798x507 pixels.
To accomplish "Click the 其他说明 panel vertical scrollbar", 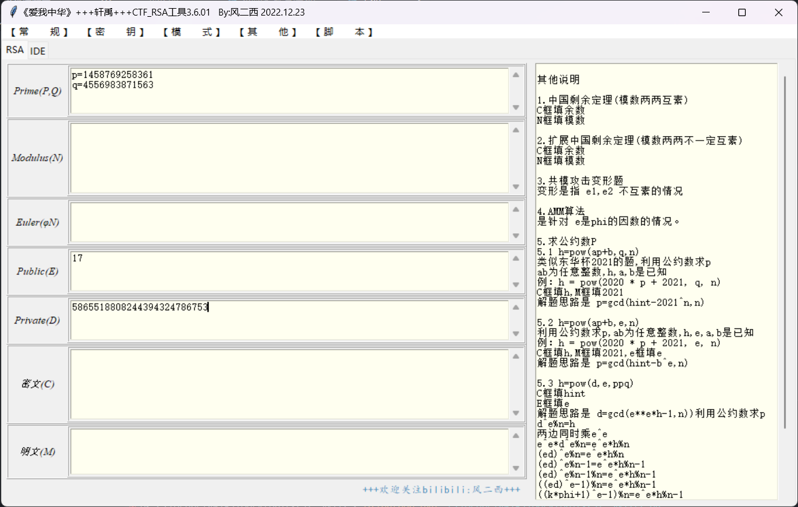I will pyautogui.click(x=784, y=252).
